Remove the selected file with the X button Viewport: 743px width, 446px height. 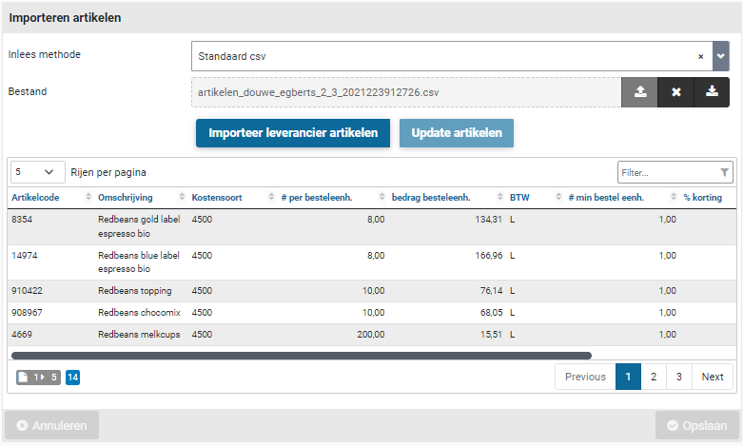pyautogui.click(x=675, y=92)
